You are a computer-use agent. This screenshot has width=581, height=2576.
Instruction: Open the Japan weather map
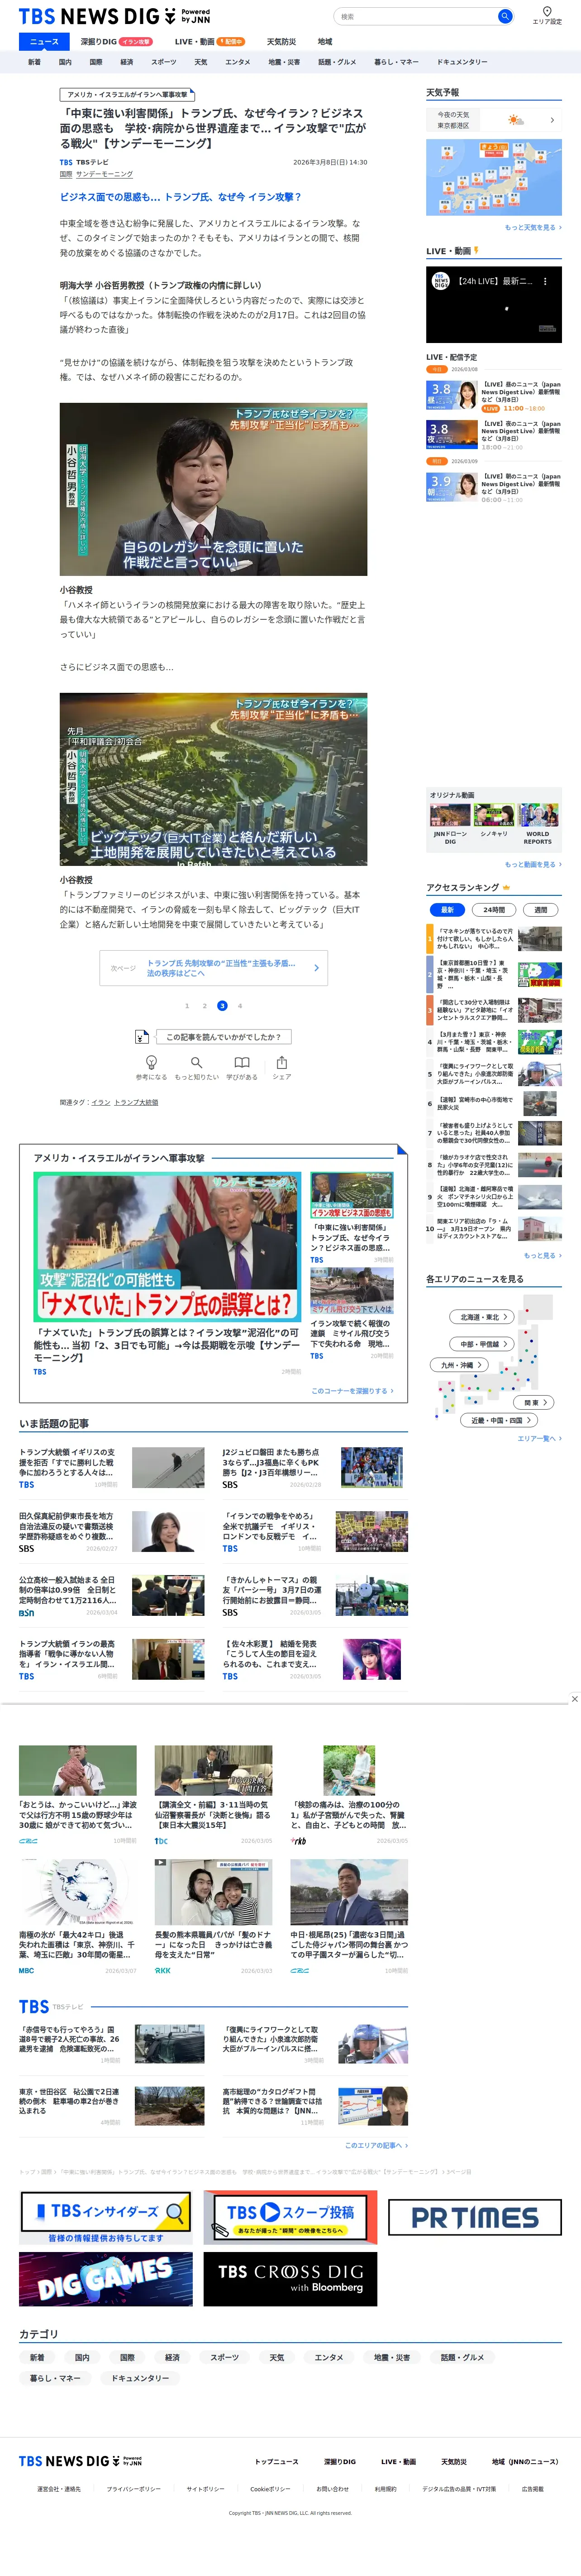(x=494, y=178)
